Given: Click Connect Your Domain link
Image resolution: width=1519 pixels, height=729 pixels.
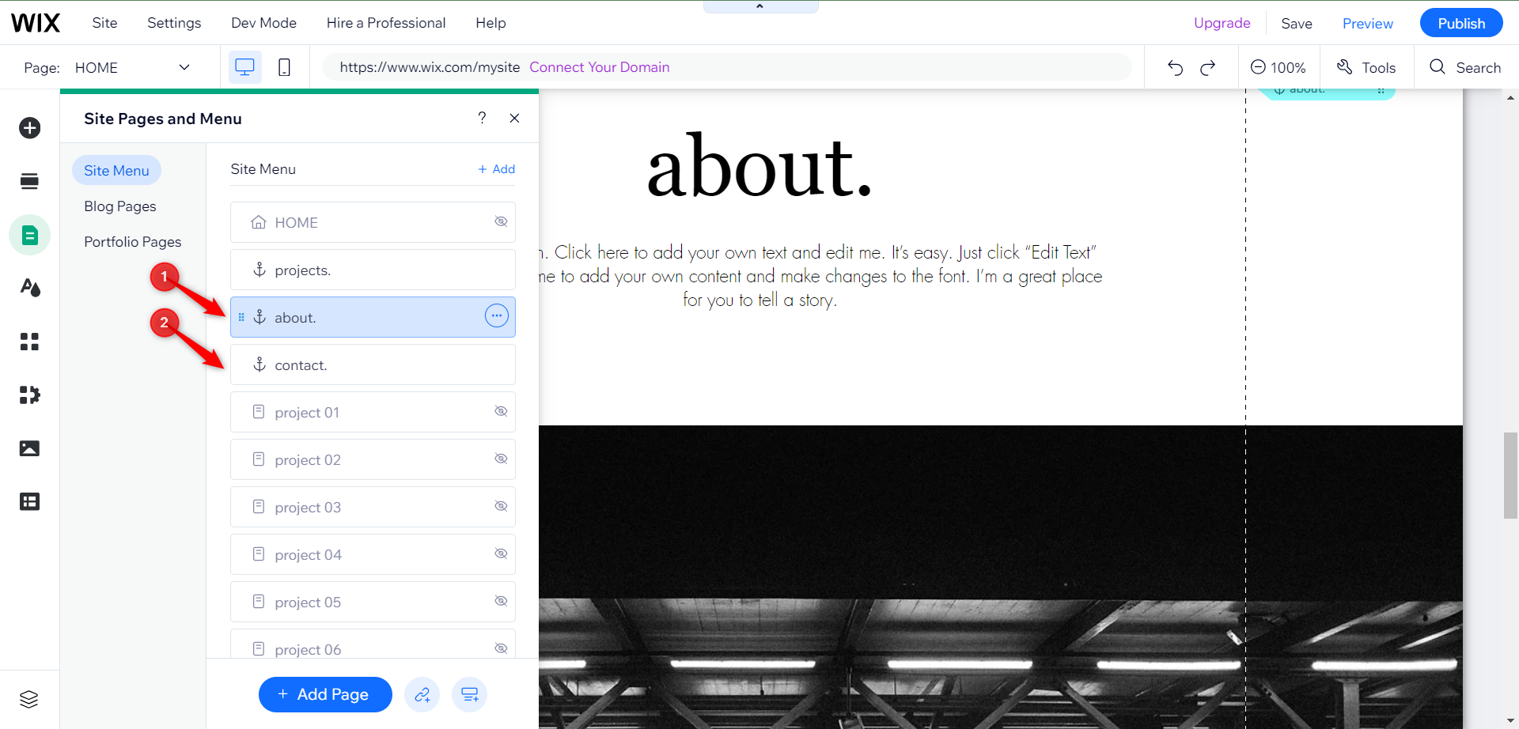Looking at the screenshot, I should (600, 67).
